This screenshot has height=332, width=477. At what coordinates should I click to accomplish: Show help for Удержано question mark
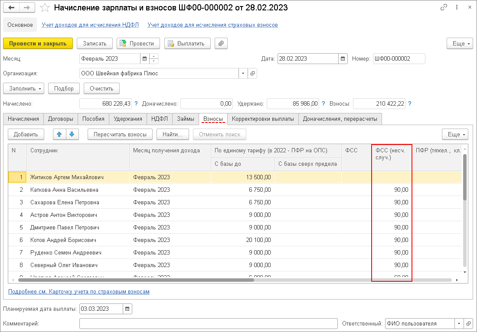[323, 103]
